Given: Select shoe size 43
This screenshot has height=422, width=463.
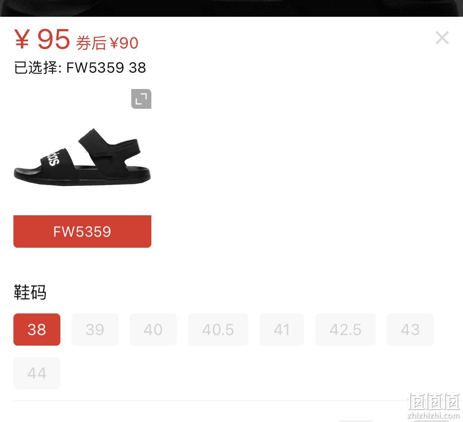Looking at the screenshot, I should pyautogui.click(x=410, y=330).
